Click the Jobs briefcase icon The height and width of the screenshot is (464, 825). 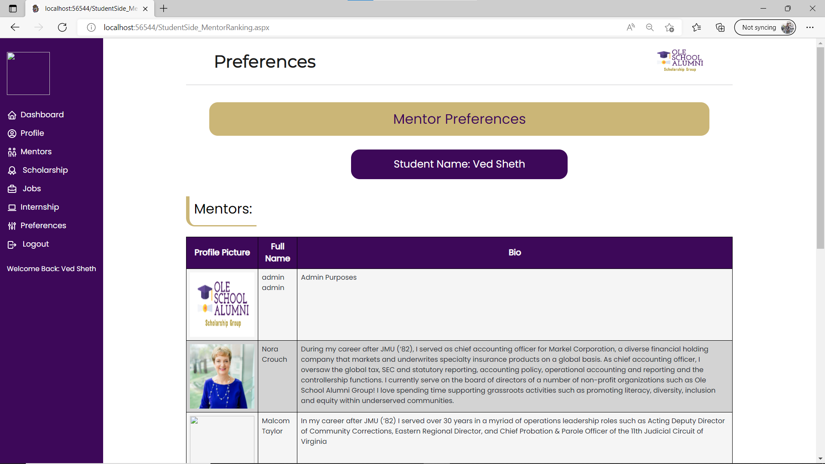pyautogui.click(x=12, y=189)
